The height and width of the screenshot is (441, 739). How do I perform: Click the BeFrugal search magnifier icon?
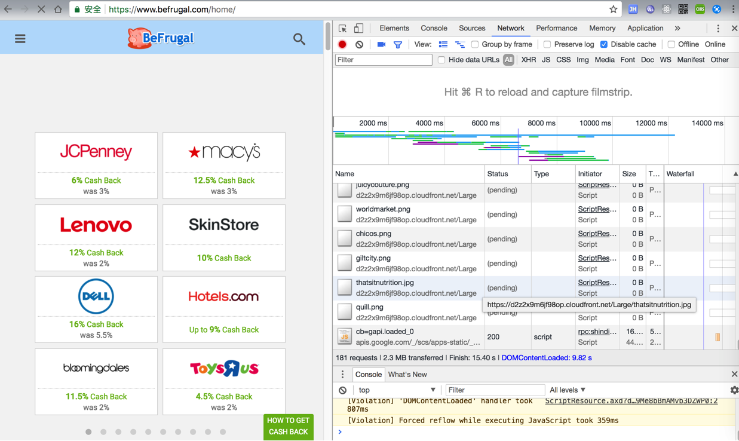299,39
